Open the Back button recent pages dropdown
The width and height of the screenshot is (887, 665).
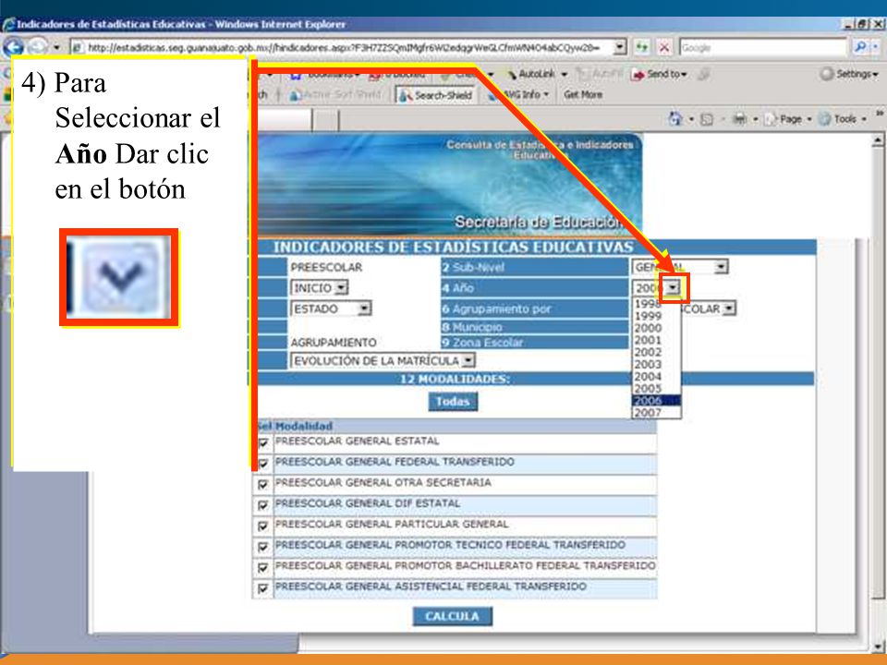click(x=56, y=47)
